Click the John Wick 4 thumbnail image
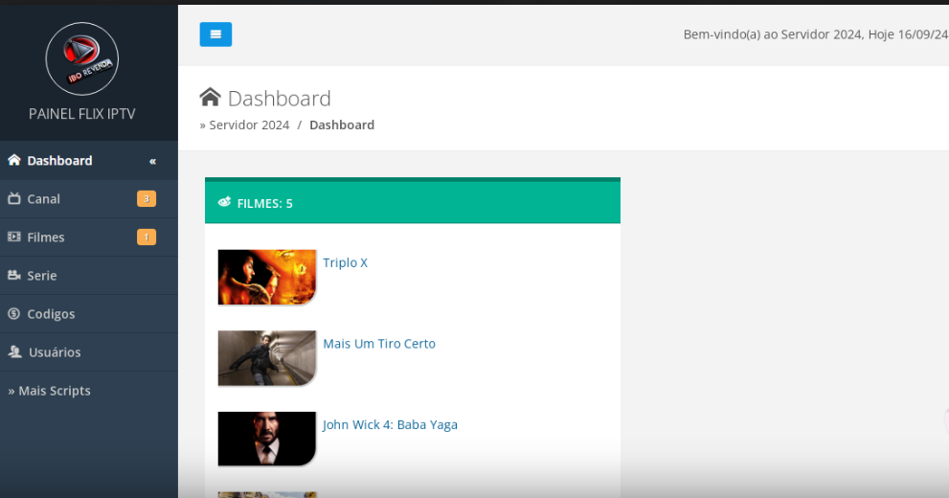 [x=266, y=439]
